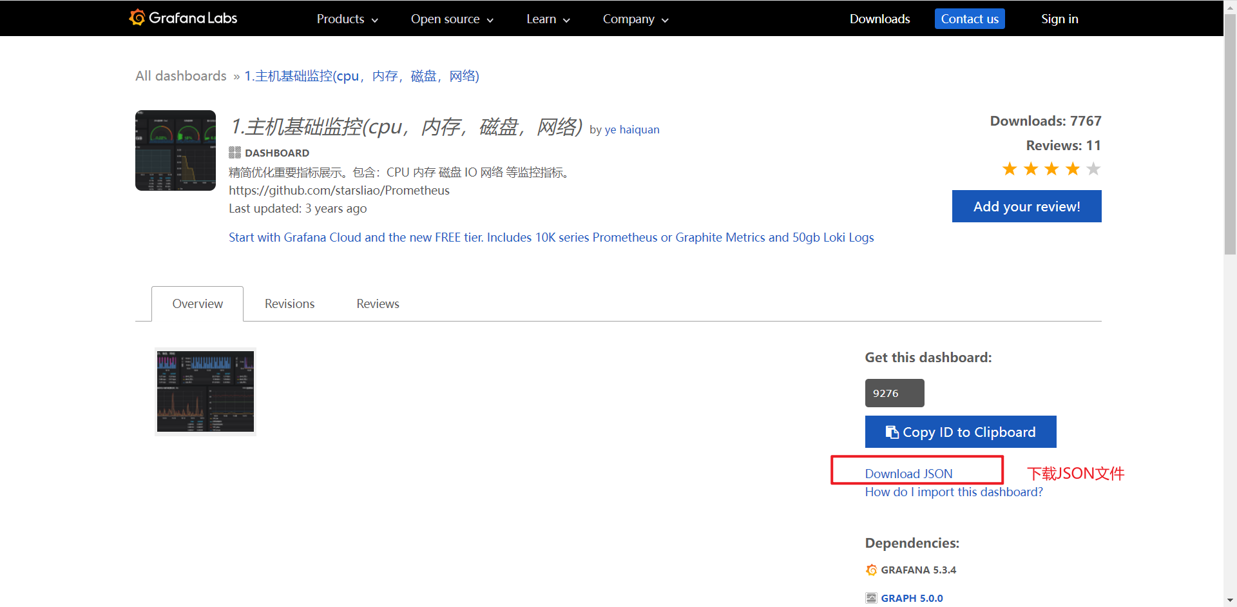Switch to the Revisions tab
The image size is (1237, 607).
[x=289, y=303]
